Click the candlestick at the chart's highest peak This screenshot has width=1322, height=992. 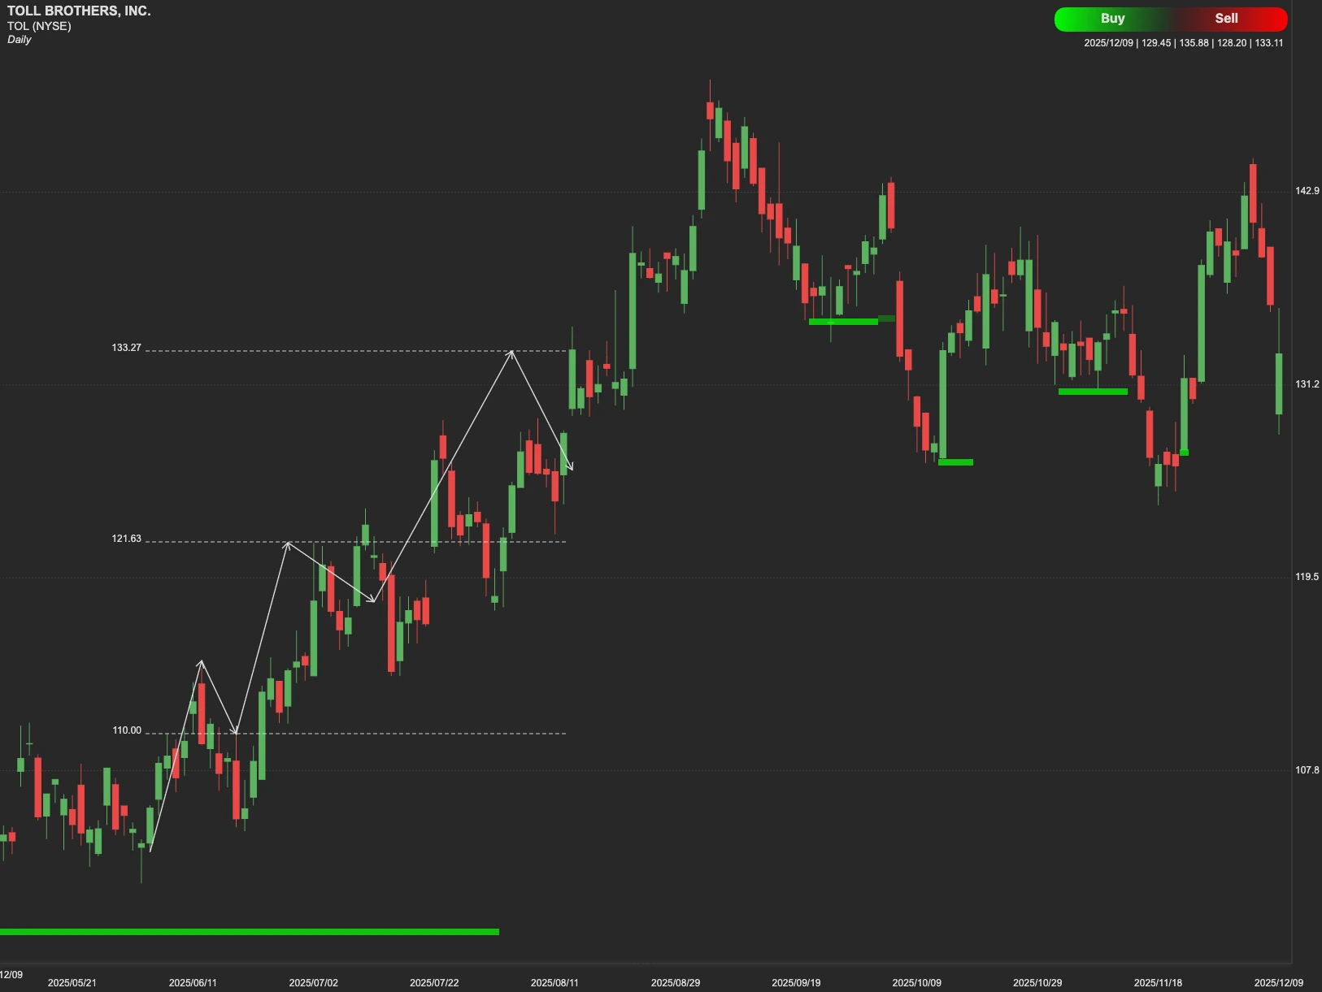710,110
